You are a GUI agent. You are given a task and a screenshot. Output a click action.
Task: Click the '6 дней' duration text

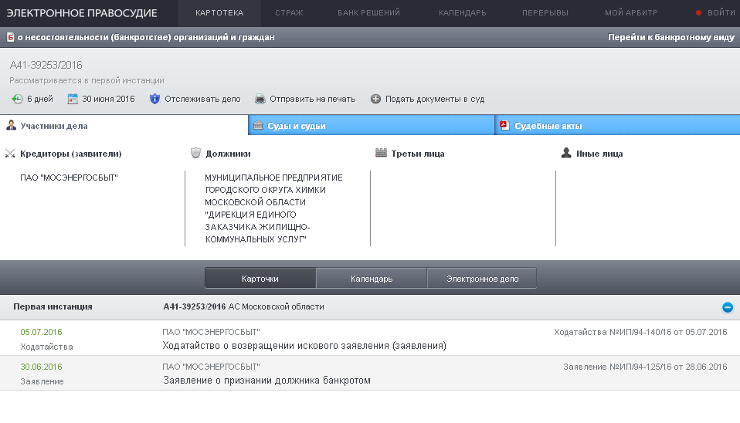click(x=40, y=99)
